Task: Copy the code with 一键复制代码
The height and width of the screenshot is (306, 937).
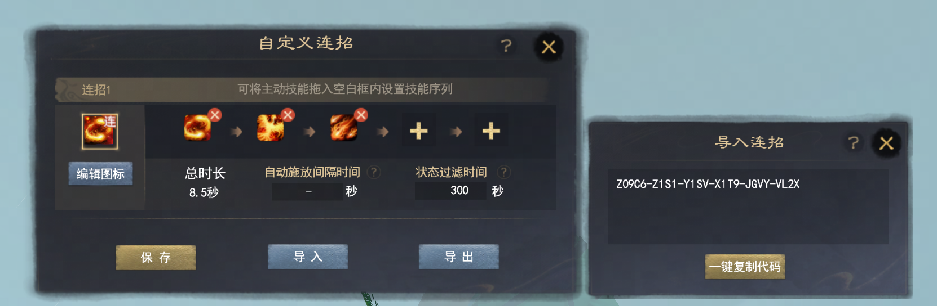Action: tap(745, 267)
